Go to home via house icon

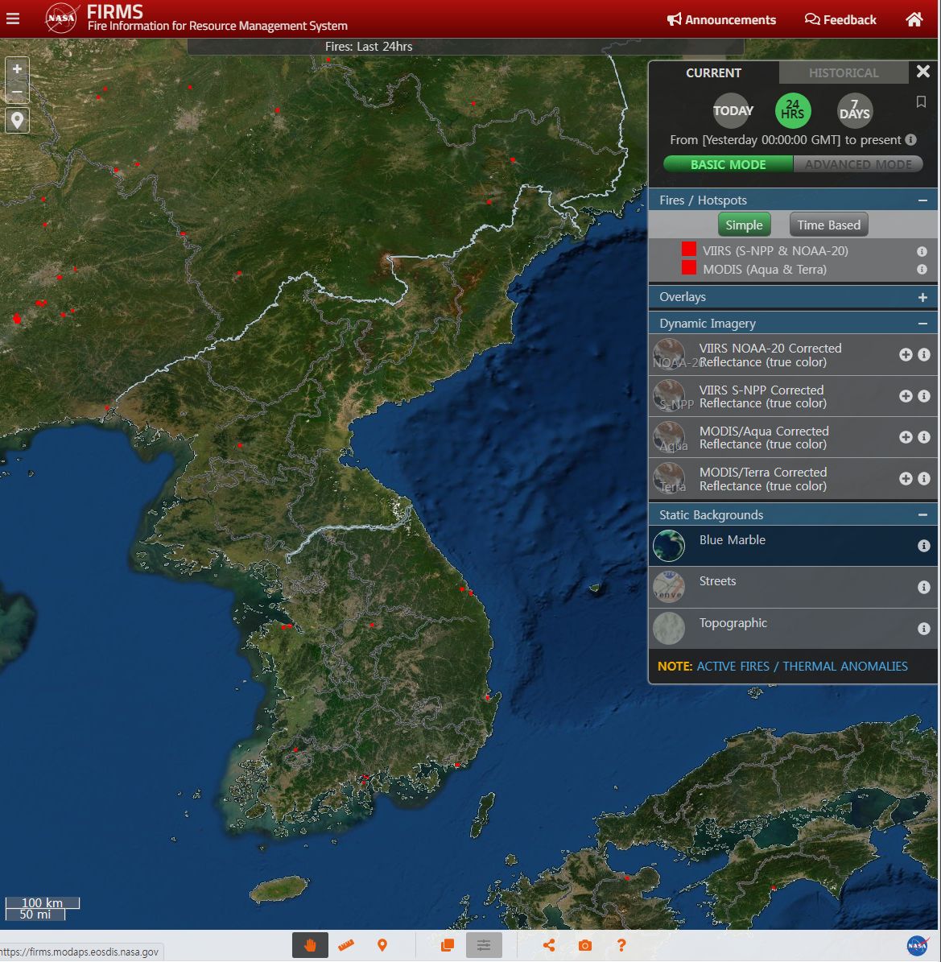point(914,19)
